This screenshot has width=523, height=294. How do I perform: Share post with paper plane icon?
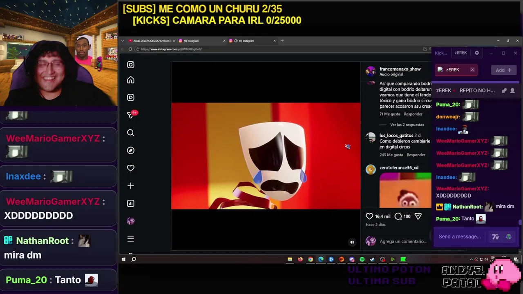click(x=418, y=216)
